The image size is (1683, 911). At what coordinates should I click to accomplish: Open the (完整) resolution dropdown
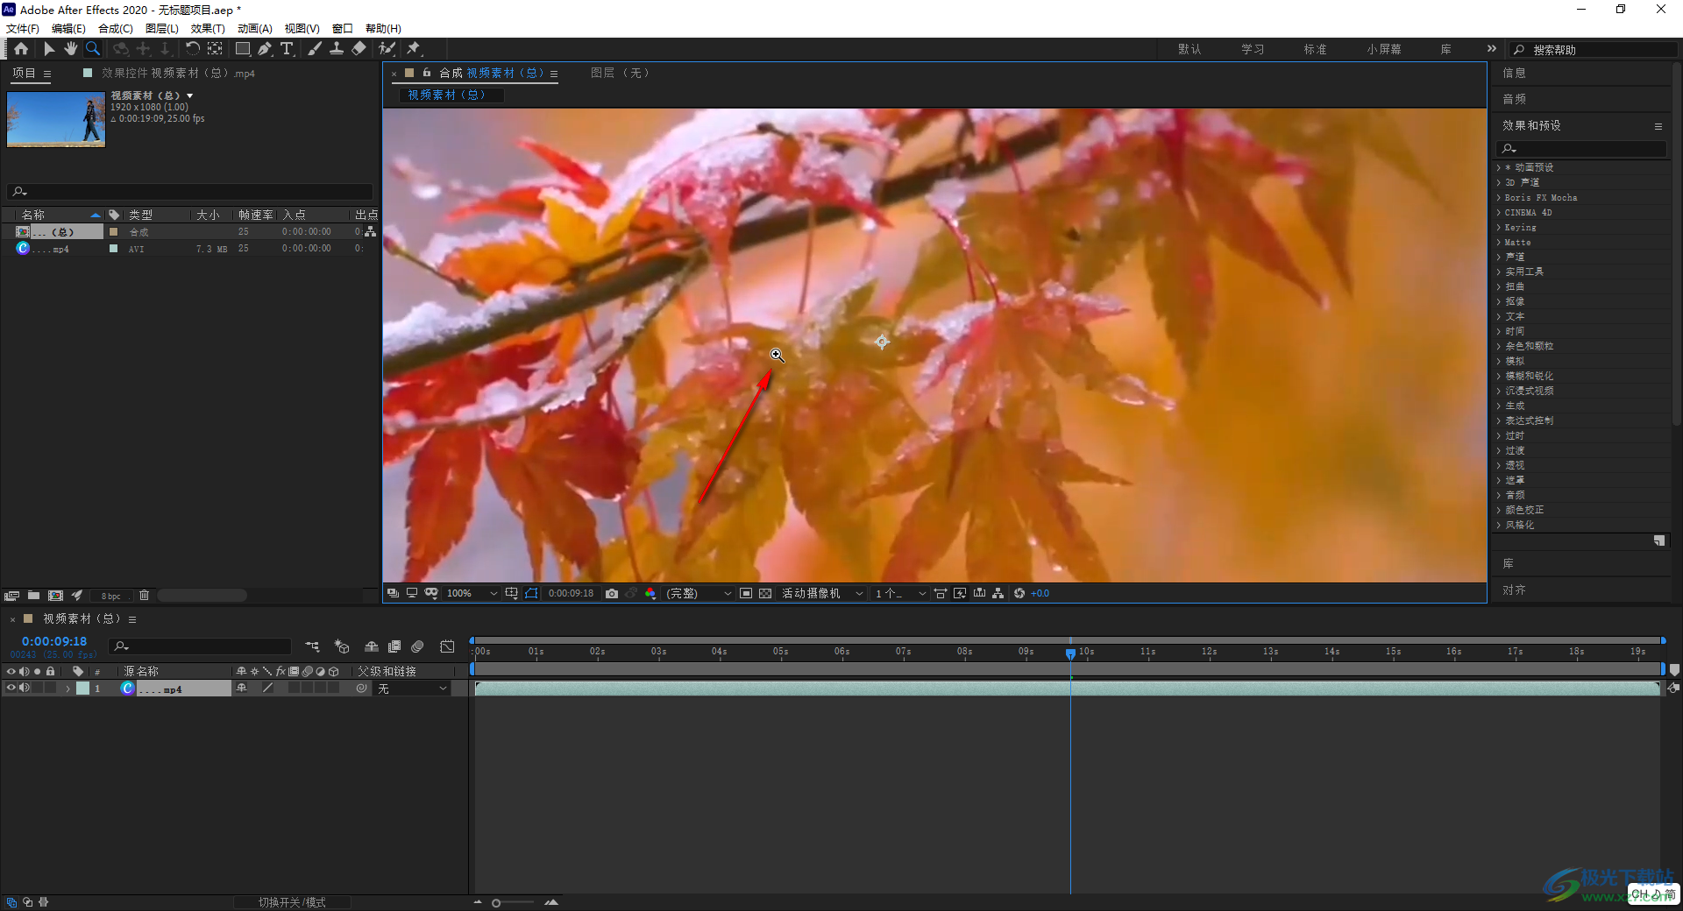tap(699, 593)
